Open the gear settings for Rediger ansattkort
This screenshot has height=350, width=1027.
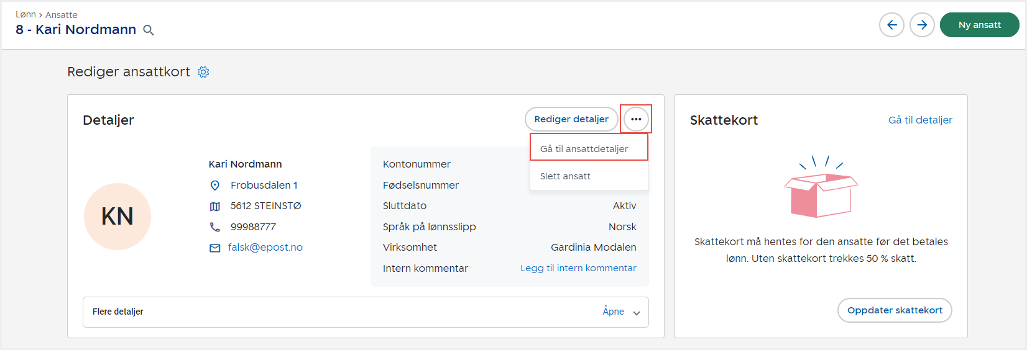(x=203, y=72)
